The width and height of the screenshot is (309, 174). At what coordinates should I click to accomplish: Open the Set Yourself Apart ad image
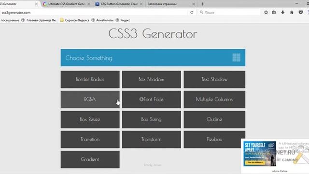pos(260,154)
